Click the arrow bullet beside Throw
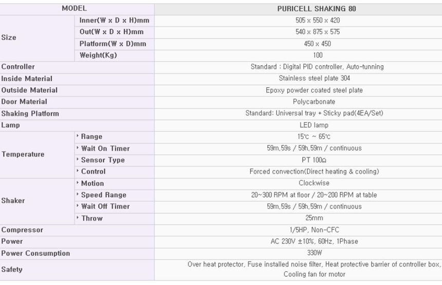 [x=78, y=218]
